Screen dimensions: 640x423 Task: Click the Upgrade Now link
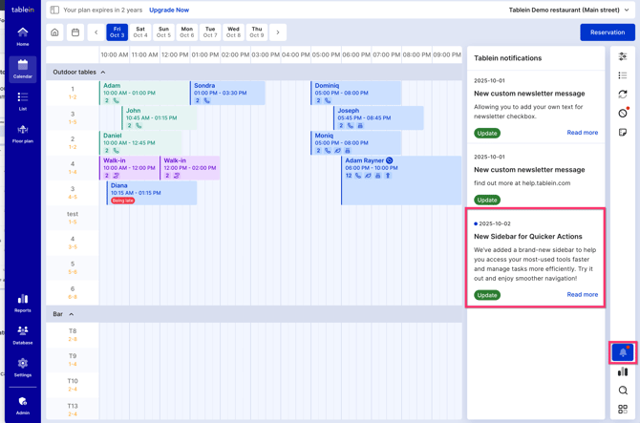169,10
